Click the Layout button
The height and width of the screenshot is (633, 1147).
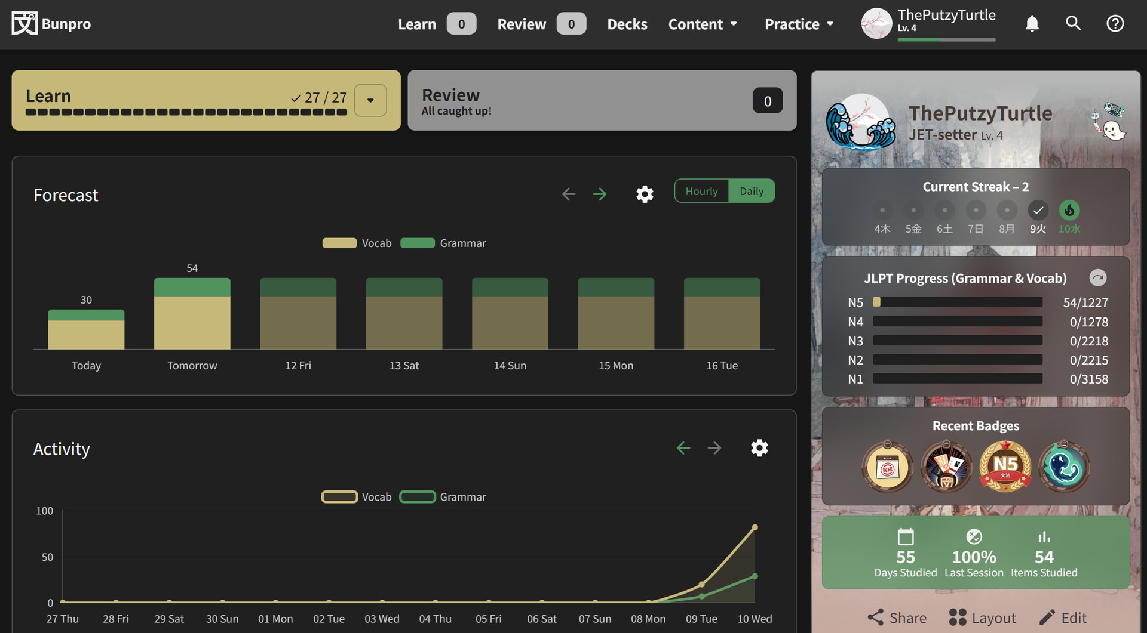click(982, 617)
